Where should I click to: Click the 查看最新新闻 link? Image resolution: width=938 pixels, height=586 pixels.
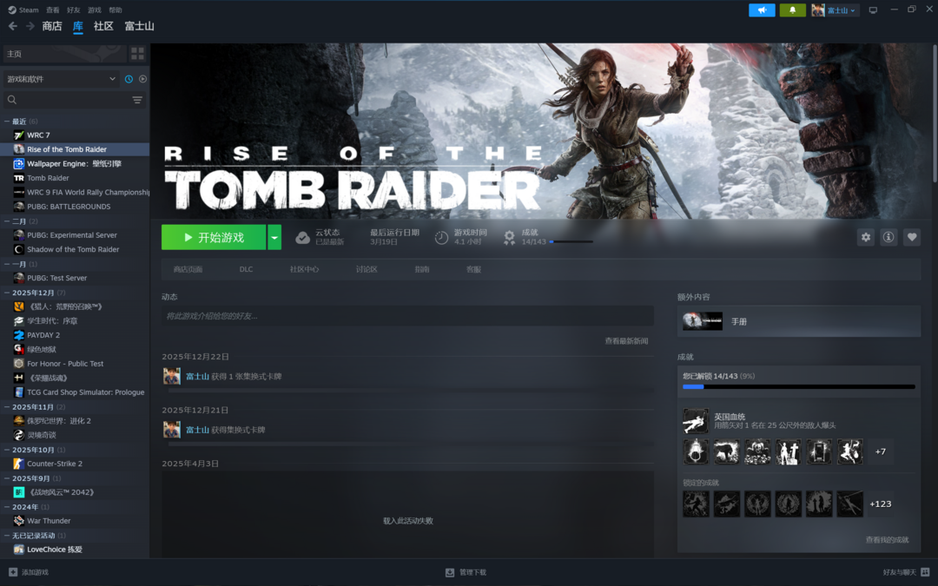(x=626, y=341)
